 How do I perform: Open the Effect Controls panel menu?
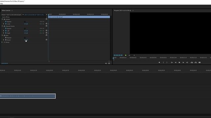coord(12,10)
